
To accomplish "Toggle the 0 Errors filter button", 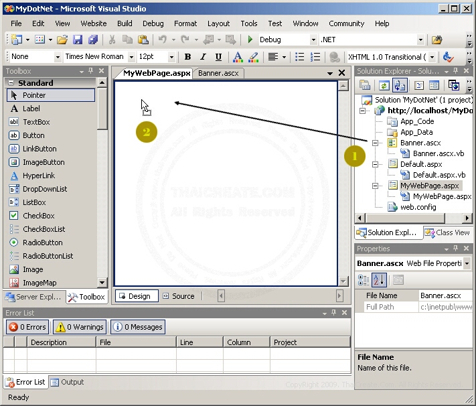I will (27, 327).
